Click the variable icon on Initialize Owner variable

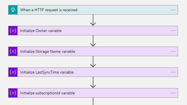click(x=13, y=31)
